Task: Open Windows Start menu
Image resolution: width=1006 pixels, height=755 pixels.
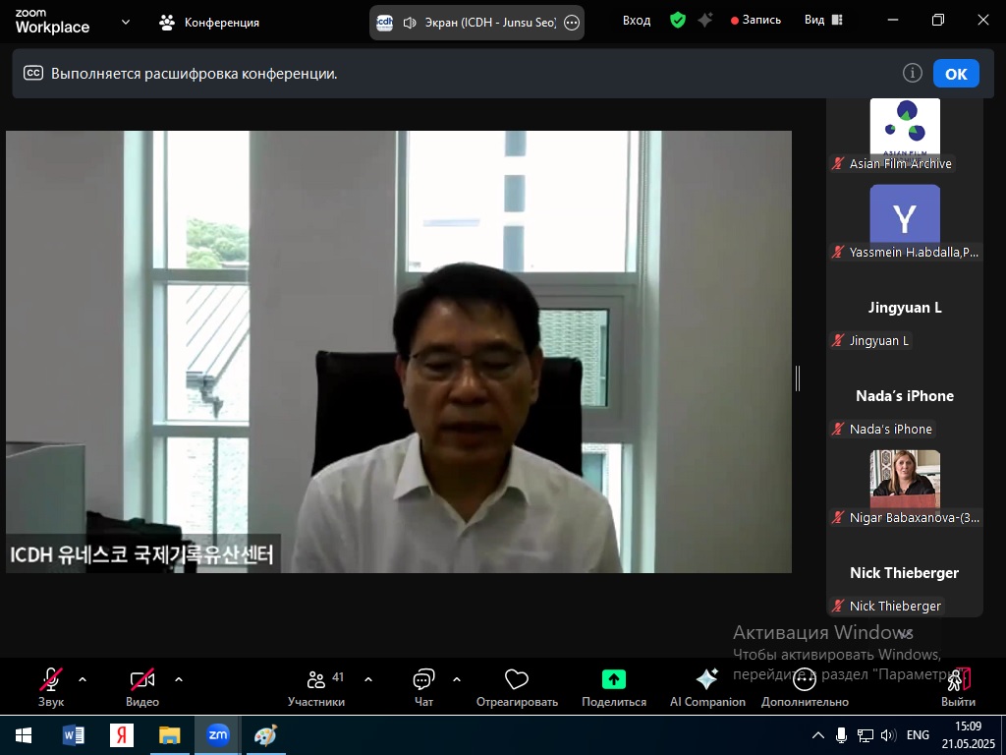Action: pos(24,735)
